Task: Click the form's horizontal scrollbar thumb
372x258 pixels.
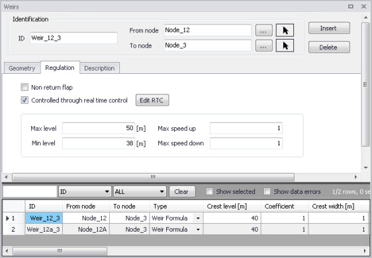Action: [154, 177]
